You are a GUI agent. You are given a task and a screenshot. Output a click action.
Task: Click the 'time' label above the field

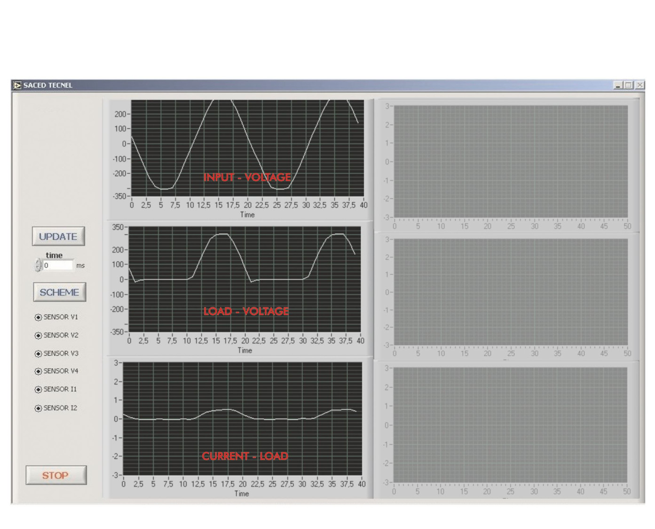(x=54, y=255)
